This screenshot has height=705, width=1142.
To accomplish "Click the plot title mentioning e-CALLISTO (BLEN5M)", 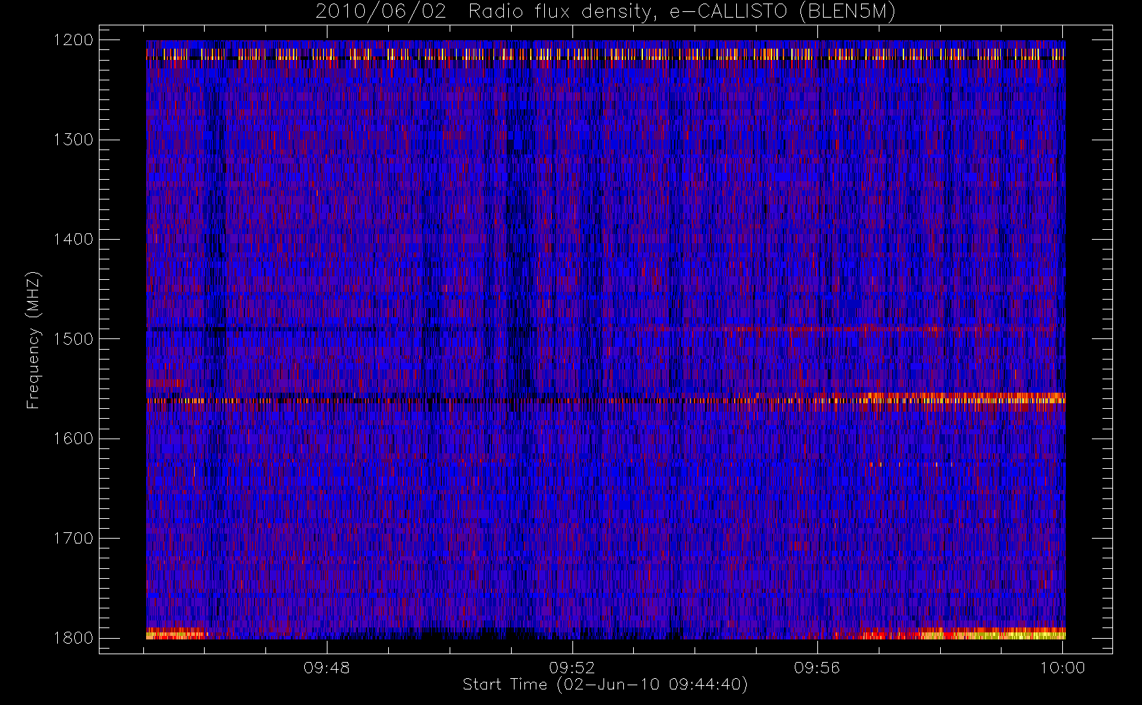I will click(606, 12).
